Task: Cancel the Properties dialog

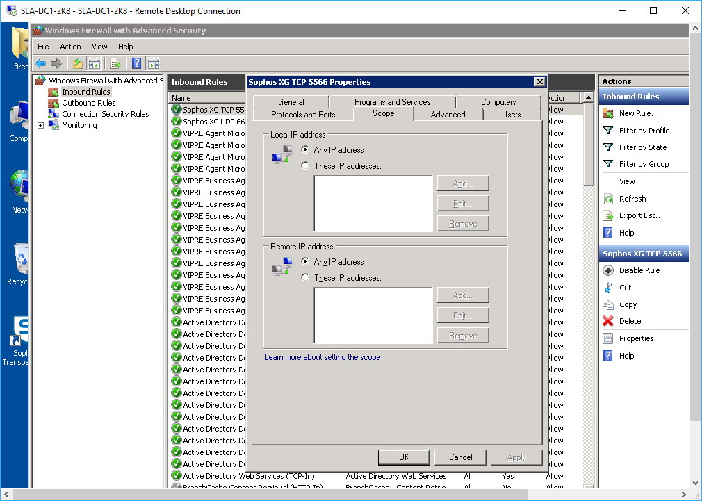Action: tap(460, 457)
